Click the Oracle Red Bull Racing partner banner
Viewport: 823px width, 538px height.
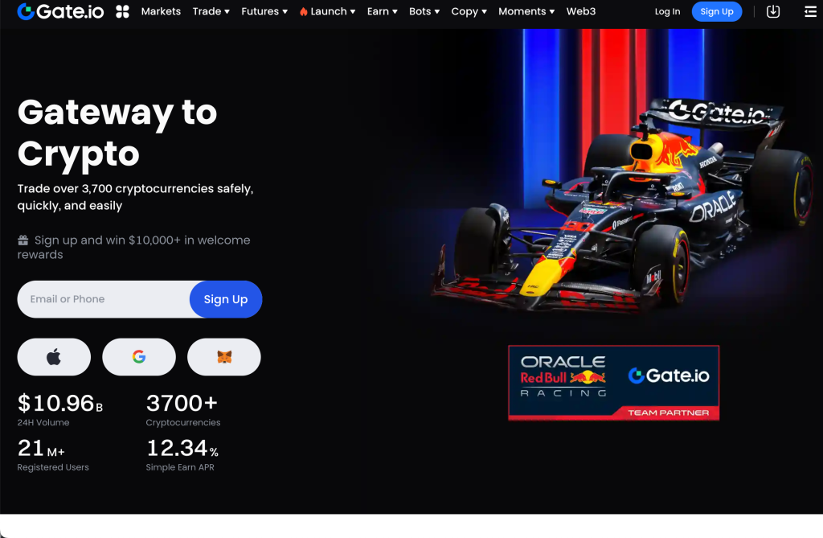(613, 383)
